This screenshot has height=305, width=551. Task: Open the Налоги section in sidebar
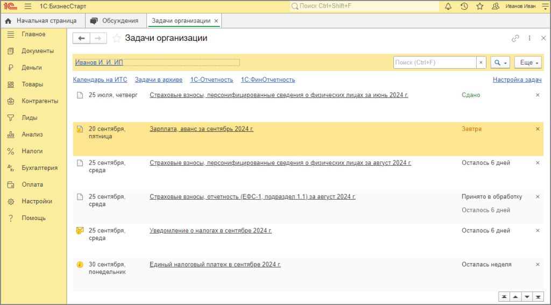click(x=32, y=151)
